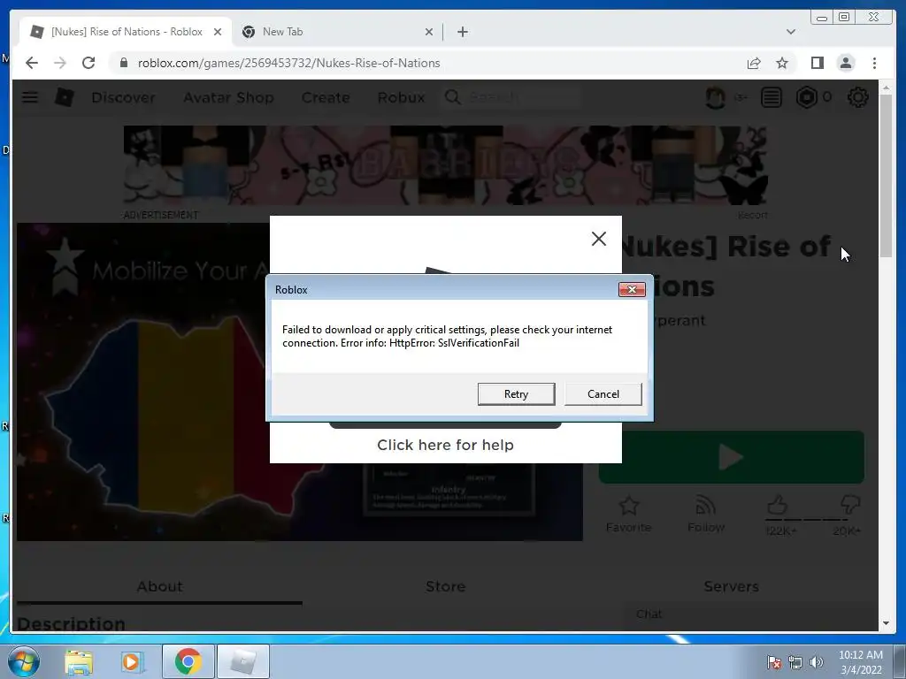
Task: Open Windows Media Player from taskbar
Action: 132,661
